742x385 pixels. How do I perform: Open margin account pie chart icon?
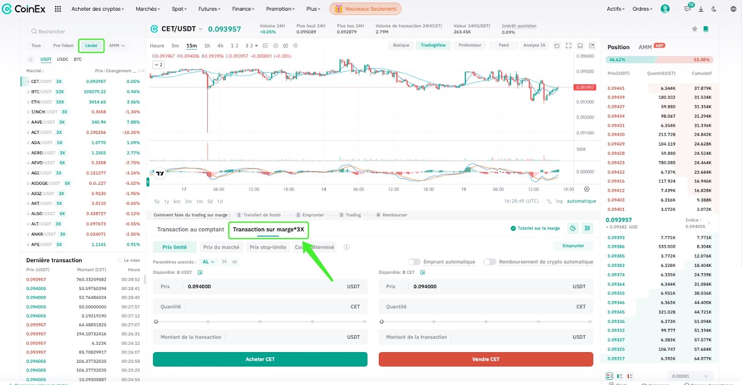[573, 228]
